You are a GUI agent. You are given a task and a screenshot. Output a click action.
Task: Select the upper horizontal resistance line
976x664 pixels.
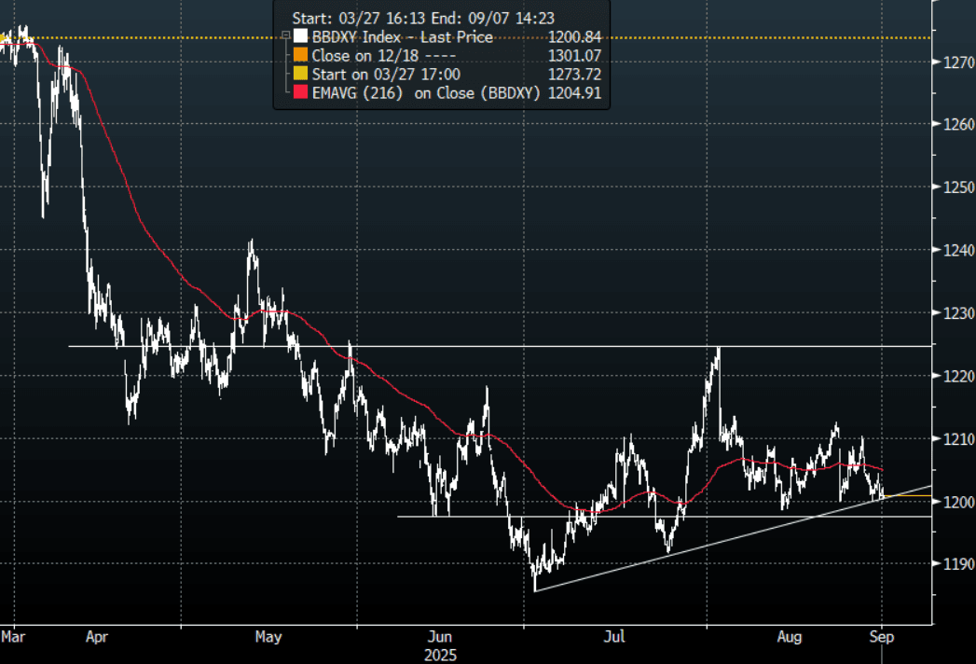click(x=559, y=346)
